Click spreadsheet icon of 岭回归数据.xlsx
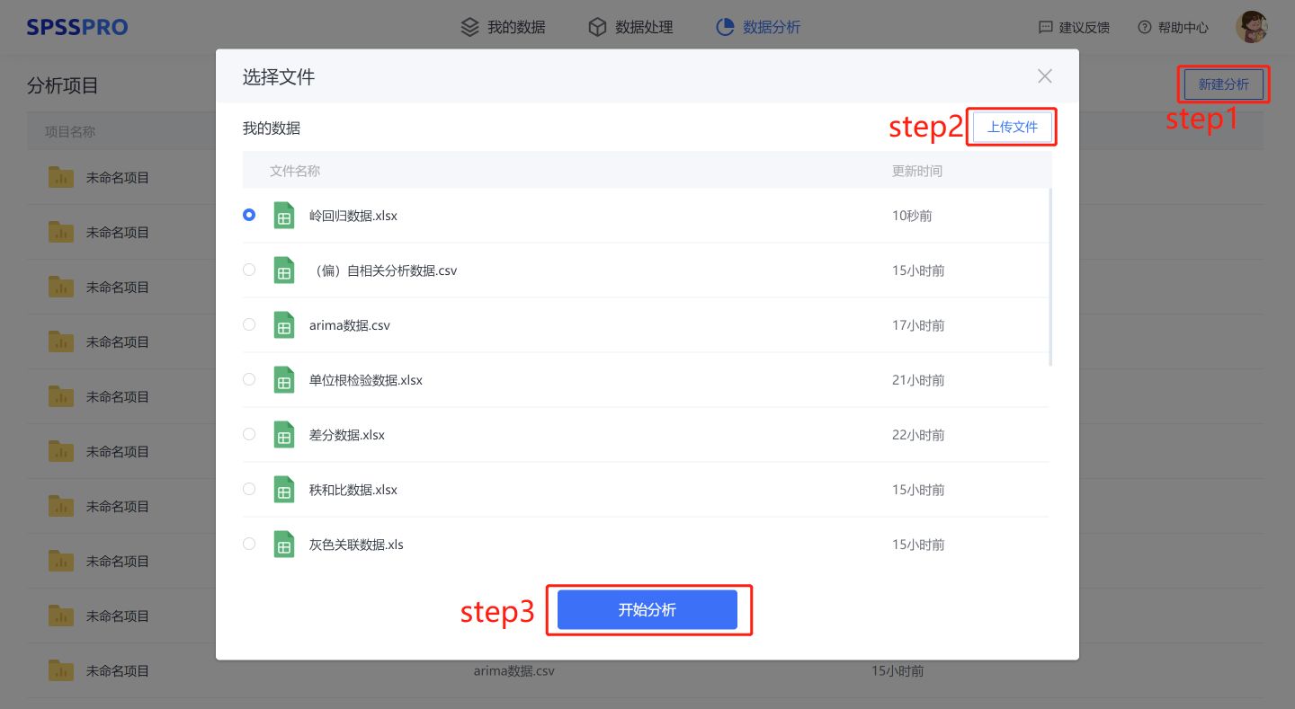 [284, 216]
